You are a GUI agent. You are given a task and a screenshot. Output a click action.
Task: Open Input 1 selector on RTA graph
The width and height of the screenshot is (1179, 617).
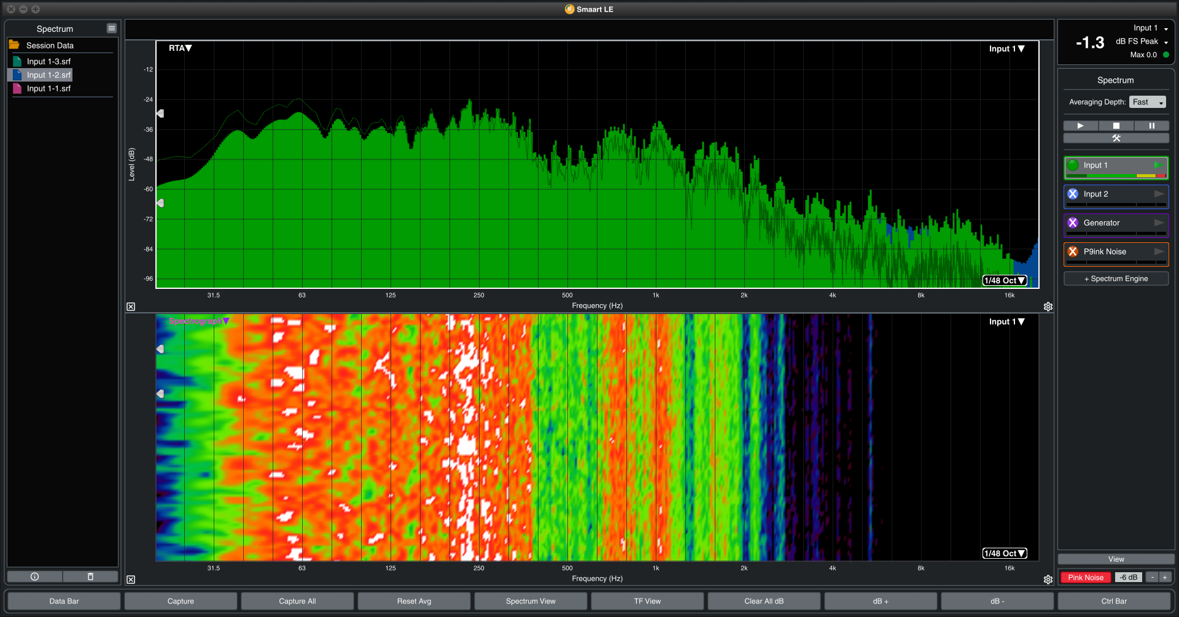[x=1006, y=48]
